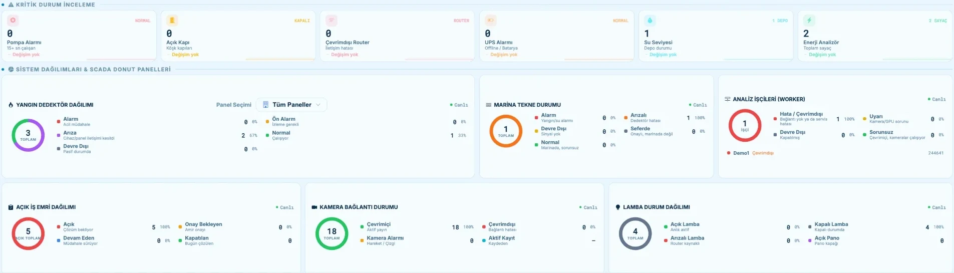Open the Çevrimdışı Router card

tap(398, 36)
